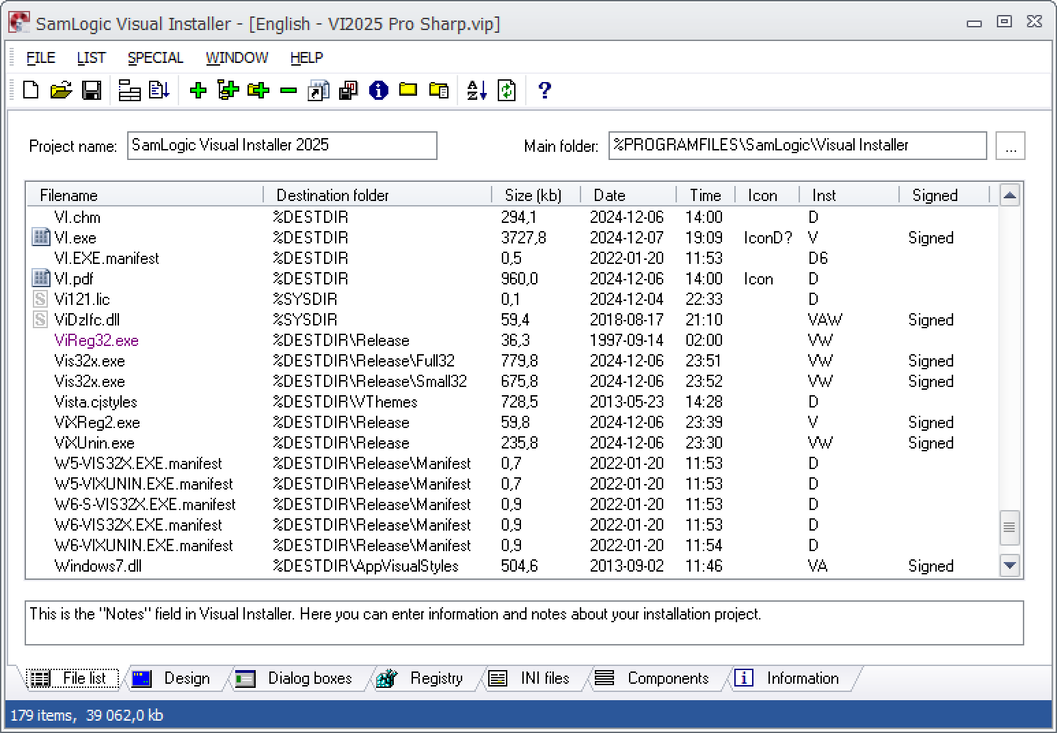Screen dimensions: 1057x733
Task: Select the W5-VIS32X.EXE.manifest file row
Action: click(513, 463)
